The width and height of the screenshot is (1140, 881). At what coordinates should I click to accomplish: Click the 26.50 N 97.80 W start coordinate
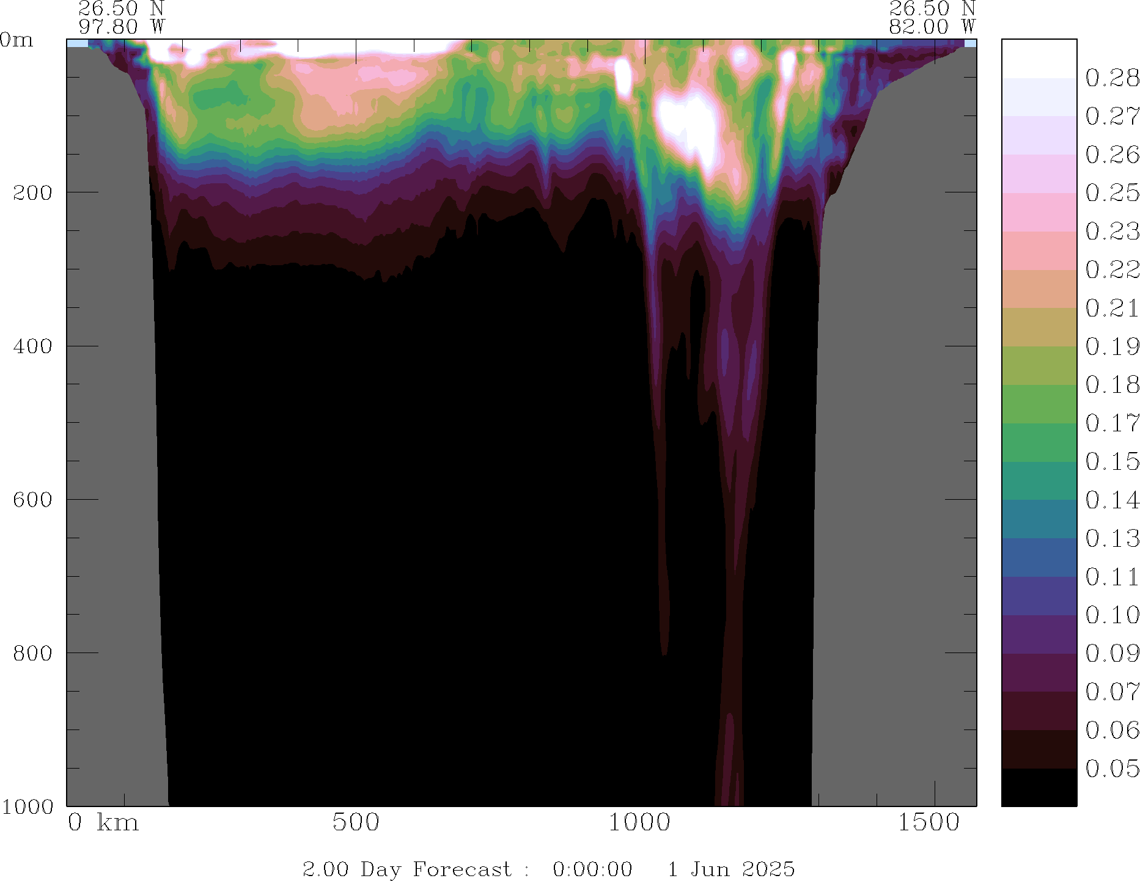[x=121, y=17]
